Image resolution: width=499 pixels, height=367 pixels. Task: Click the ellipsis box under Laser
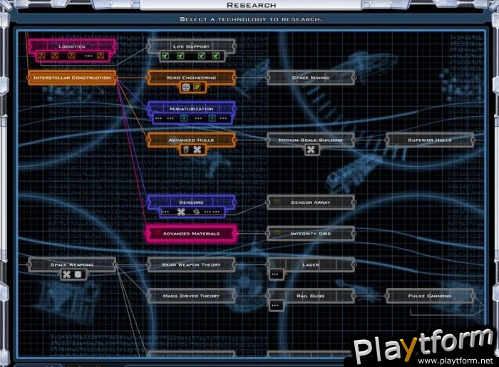pos(276,274)
